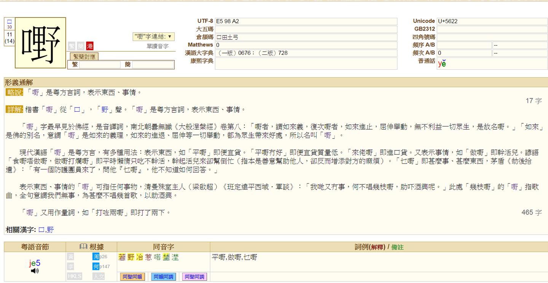Open homophone character 冶
The height and width of the screenshot is (283, 548).
coord(139,257)
